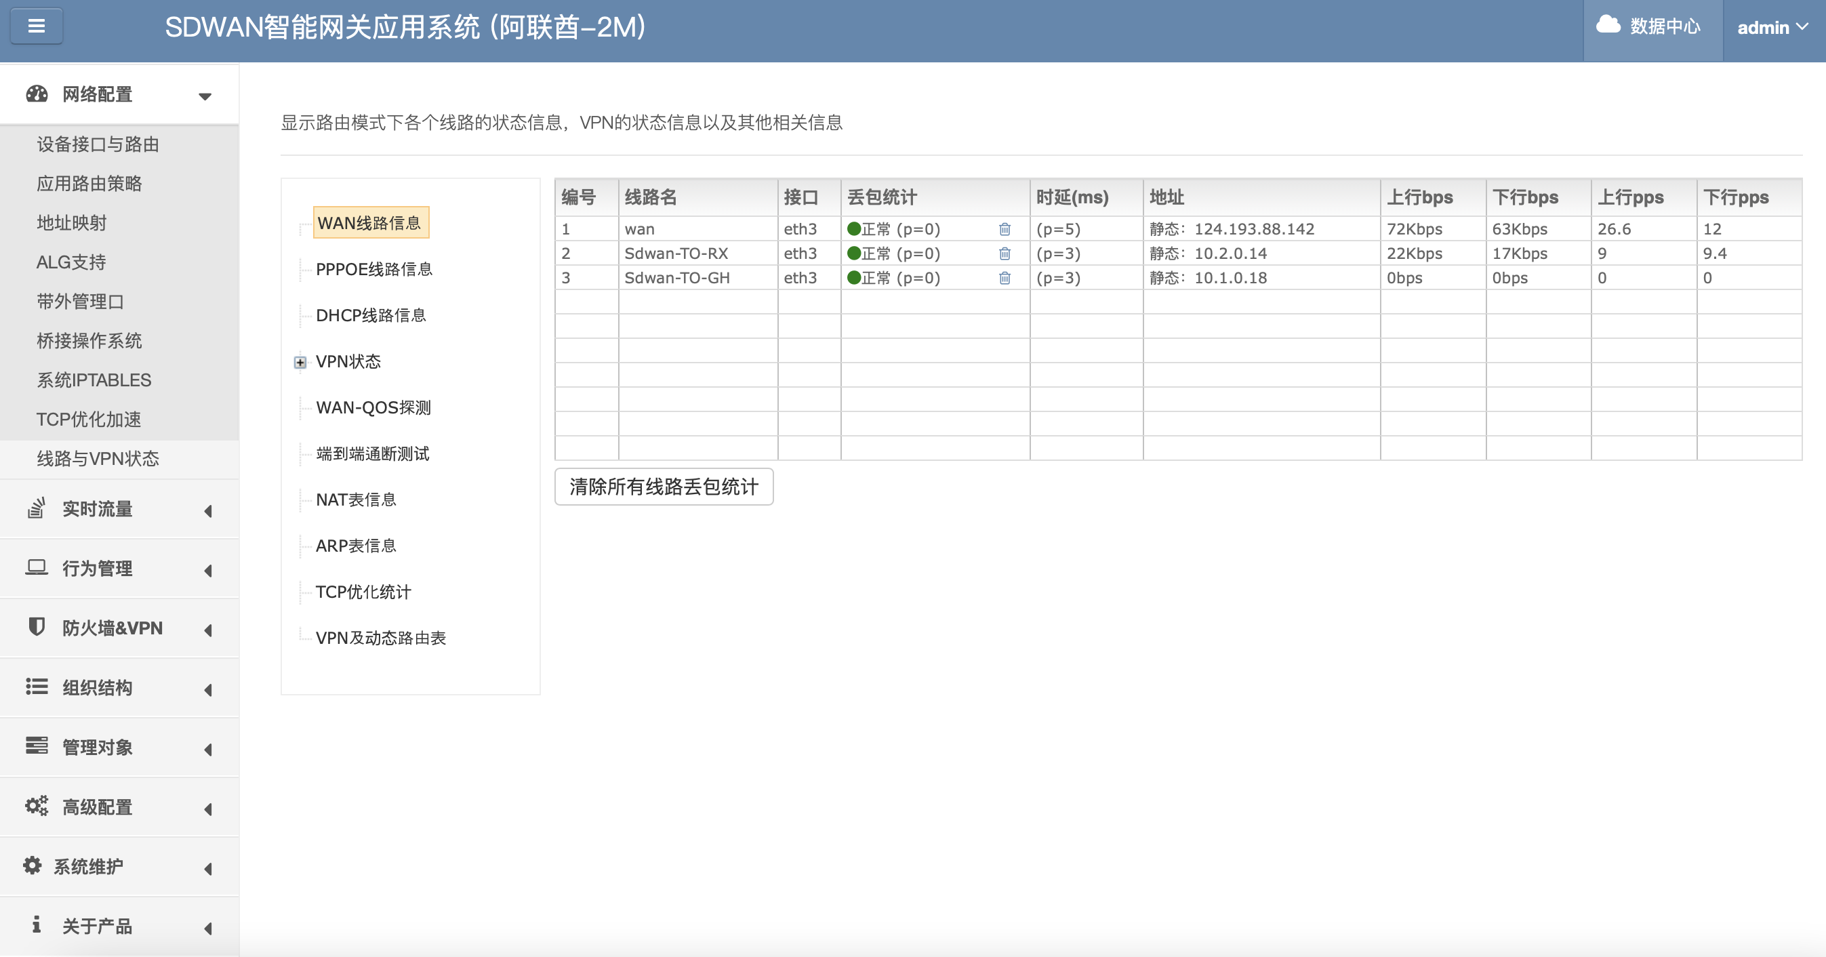Click trash icon in Sdwan-TO-RX row

click(x=1005, y=253)
